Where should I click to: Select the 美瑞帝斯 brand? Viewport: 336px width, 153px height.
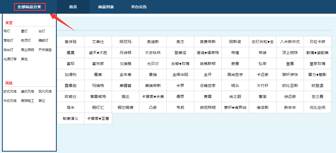pos(153,86)
